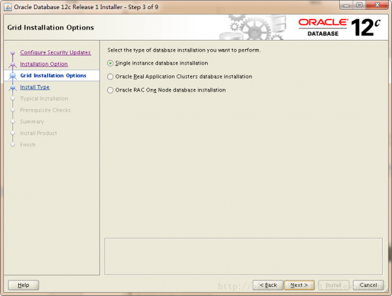The width and height of the screenshot is (392, 296).
Task: Click the empty message pane at bottom
Action: 244,257
